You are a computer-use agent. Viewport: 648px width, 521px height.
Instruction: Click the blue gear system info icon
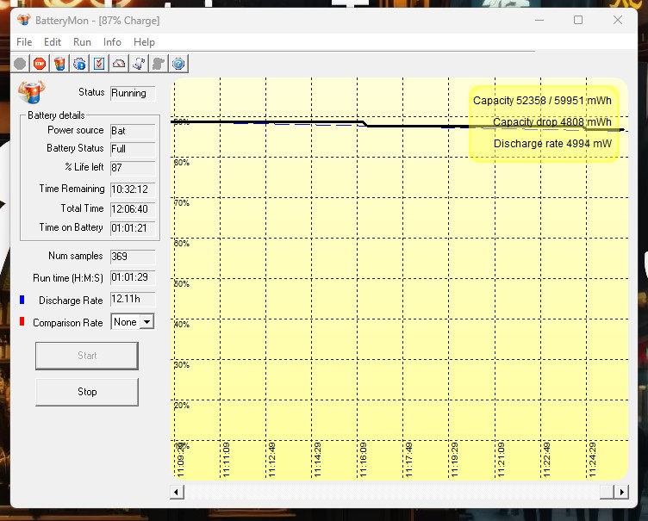point(79,64)
